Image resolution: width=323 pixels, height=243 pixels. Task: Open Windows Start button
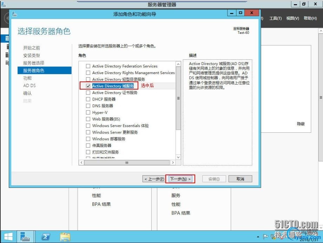(x=8, y=237)
